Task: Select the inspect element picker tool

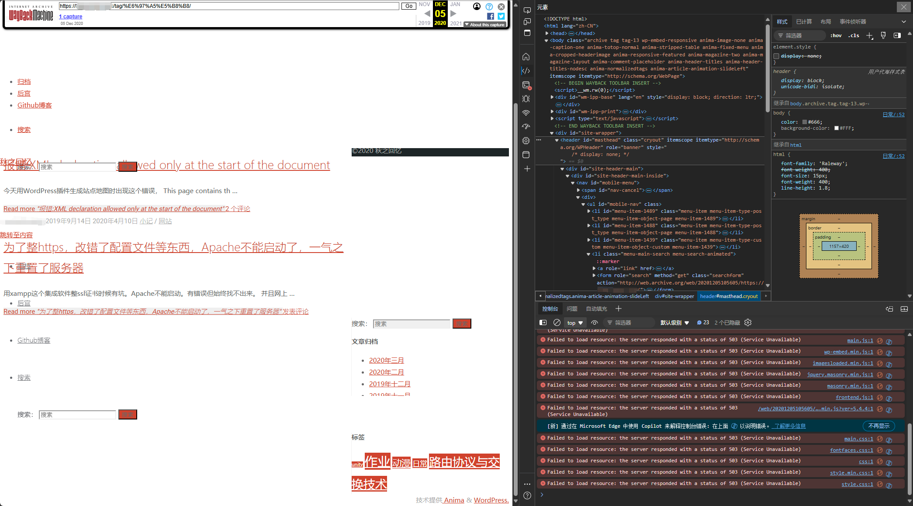Action: [527, 10]
